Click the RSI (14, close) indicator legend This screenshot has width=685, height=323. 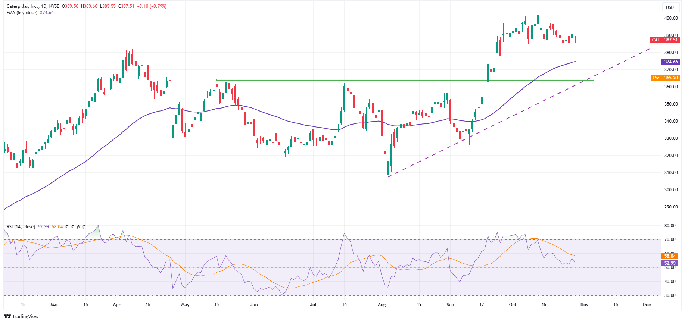pyautogui.click(x=21, y=227)
